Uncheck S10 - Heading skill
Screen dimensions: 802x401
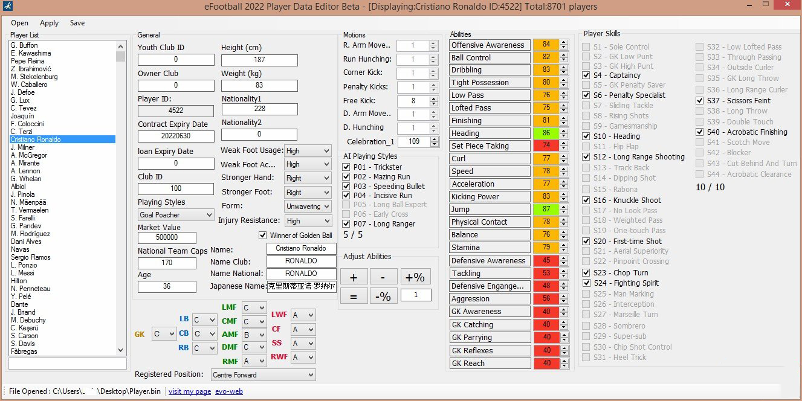586,136
